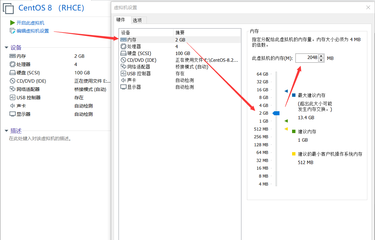This screenshot has height=240, width=375.
Task: Click the edit icon beside 编辑虚拟机设置
Action: point(12,31)
